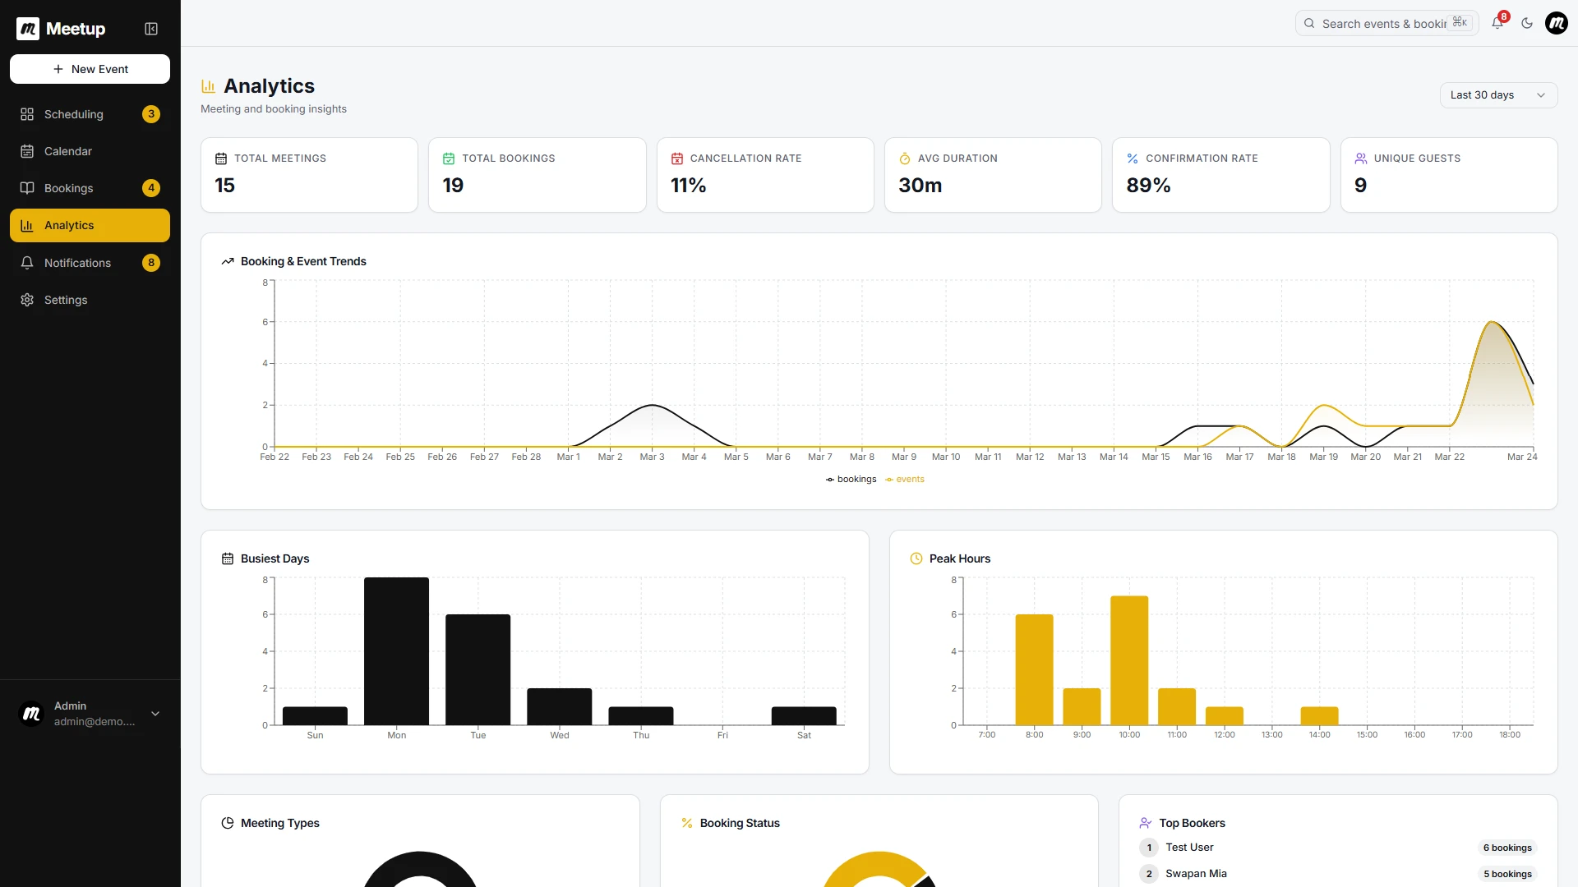Click the Mar 24 axis label

click(x=1522, y=457)
